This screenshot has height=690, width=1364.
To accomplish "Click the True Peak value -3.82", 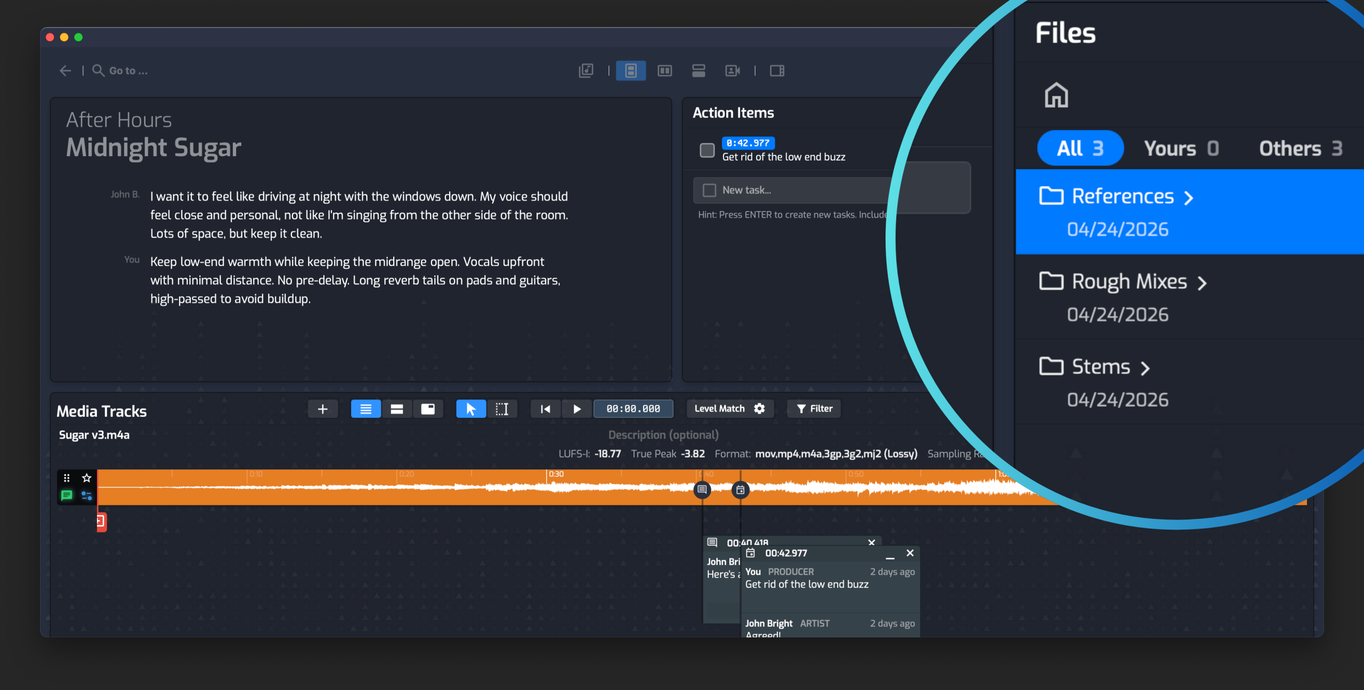I will [693, 453].
